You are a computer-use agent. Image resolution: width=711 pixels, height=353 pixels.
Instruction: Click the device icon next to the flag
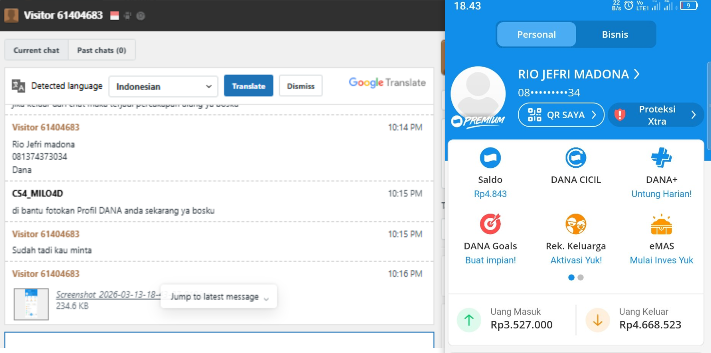point(127,16)
